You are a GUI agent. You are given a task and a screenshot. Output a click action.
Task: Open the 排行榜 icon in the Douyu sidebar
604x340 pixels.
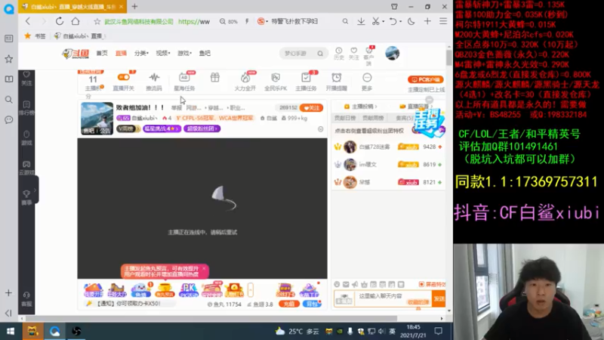click(x=26, y=108)
